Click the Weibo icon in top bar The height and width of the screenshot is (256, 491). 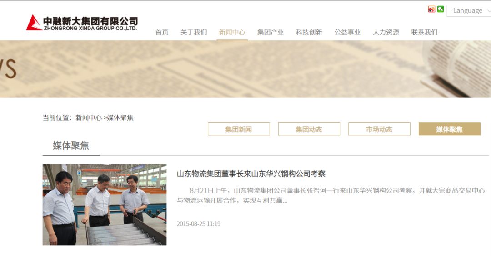click(x=431, y=10)
